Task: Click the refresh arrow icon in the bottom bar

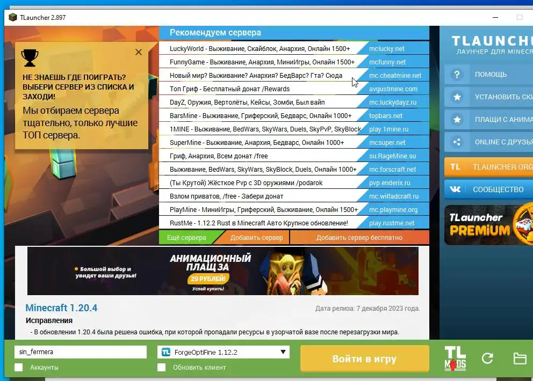Action: [x=487, y=358]
